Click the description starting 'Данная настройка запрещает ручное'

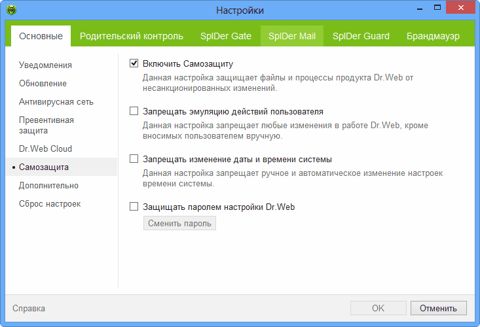[293, 178]
